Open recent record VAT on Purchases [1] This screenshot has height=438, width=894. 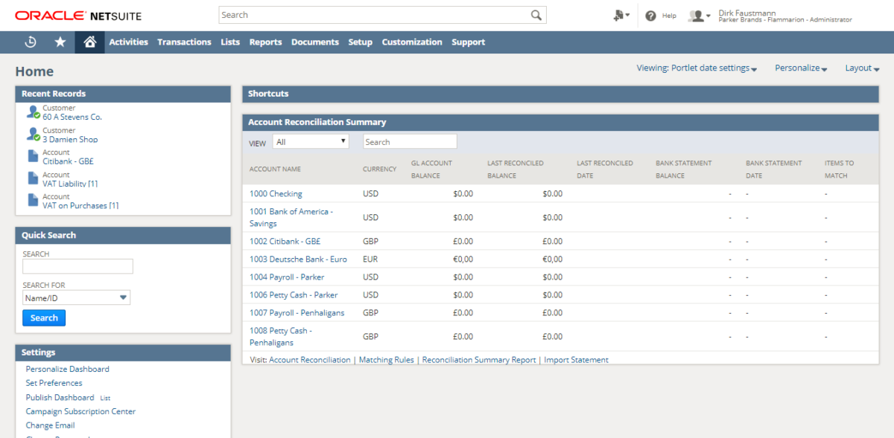tap(80, 206)
